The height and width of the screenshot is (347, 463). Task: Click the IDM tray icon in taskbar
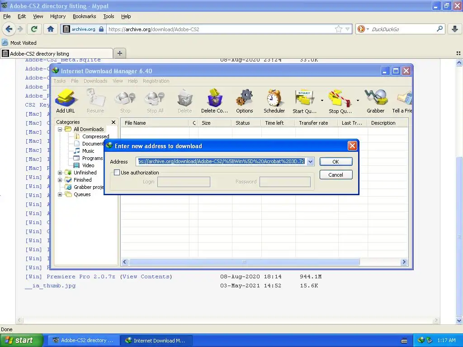(421, 340)
